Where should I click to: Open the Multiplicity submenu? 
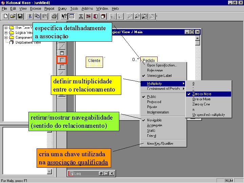tap(163, 84)
